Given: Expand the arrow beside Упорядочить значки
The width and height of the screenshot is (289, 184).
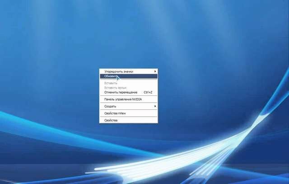Looking at the screenshot, I should (x=155, y=71).
